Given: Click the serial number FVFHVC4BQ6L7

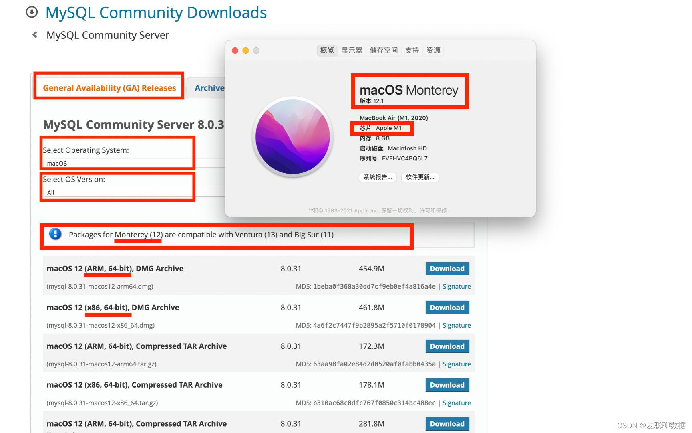Looking at the screenshot, I should pos(405,158).
